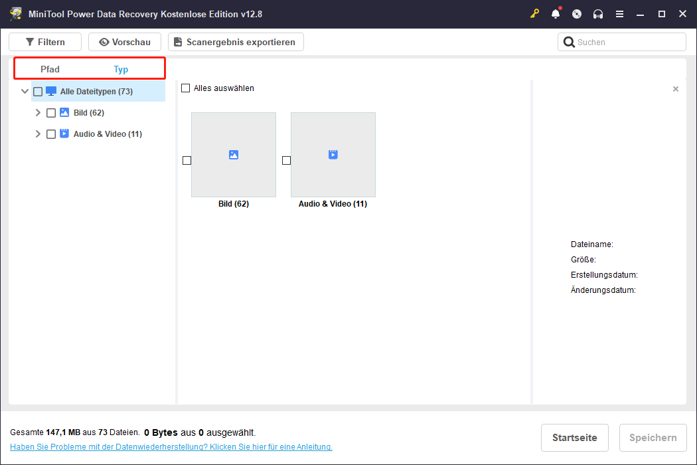The width and height of the screenshot is (697, 465).
Task: Expand the Audio & Video (11) node
Action: (x=38, y=134)
